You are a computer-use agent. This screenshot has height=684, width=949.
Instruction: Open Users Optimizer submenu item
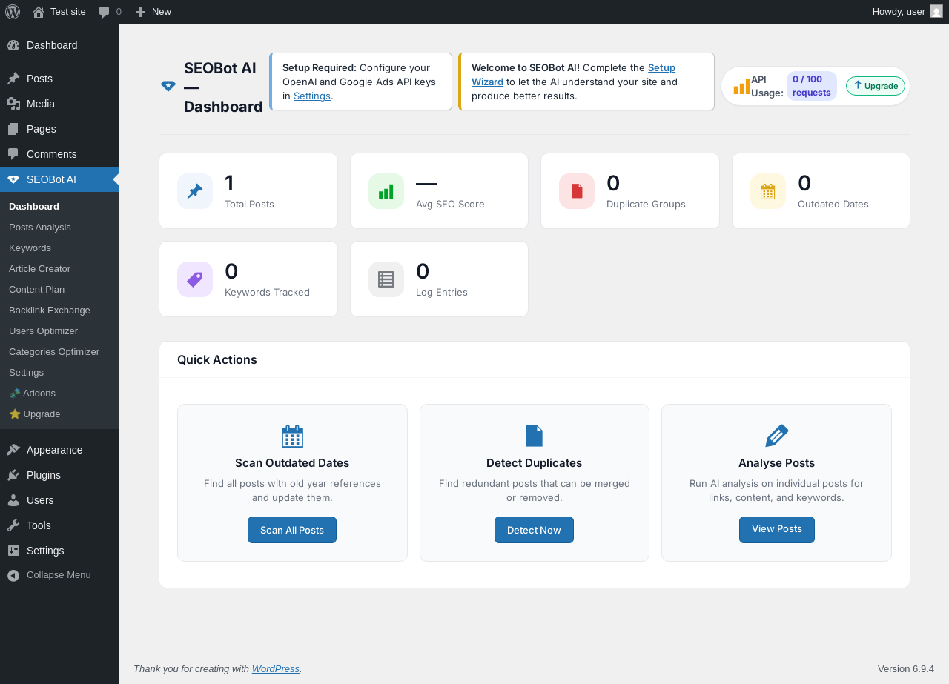pyautogui.click(x=43, y=331)
